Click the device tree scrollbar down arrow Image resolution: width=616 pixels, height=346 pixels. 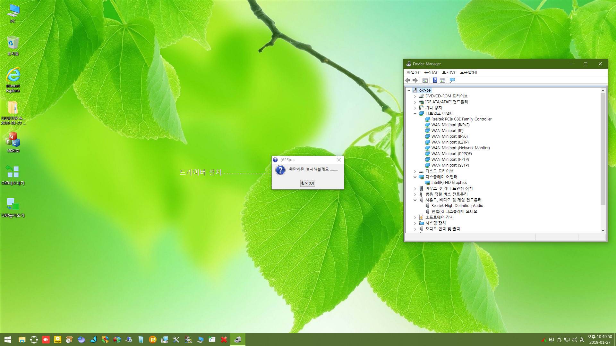[x=603, y=230]
